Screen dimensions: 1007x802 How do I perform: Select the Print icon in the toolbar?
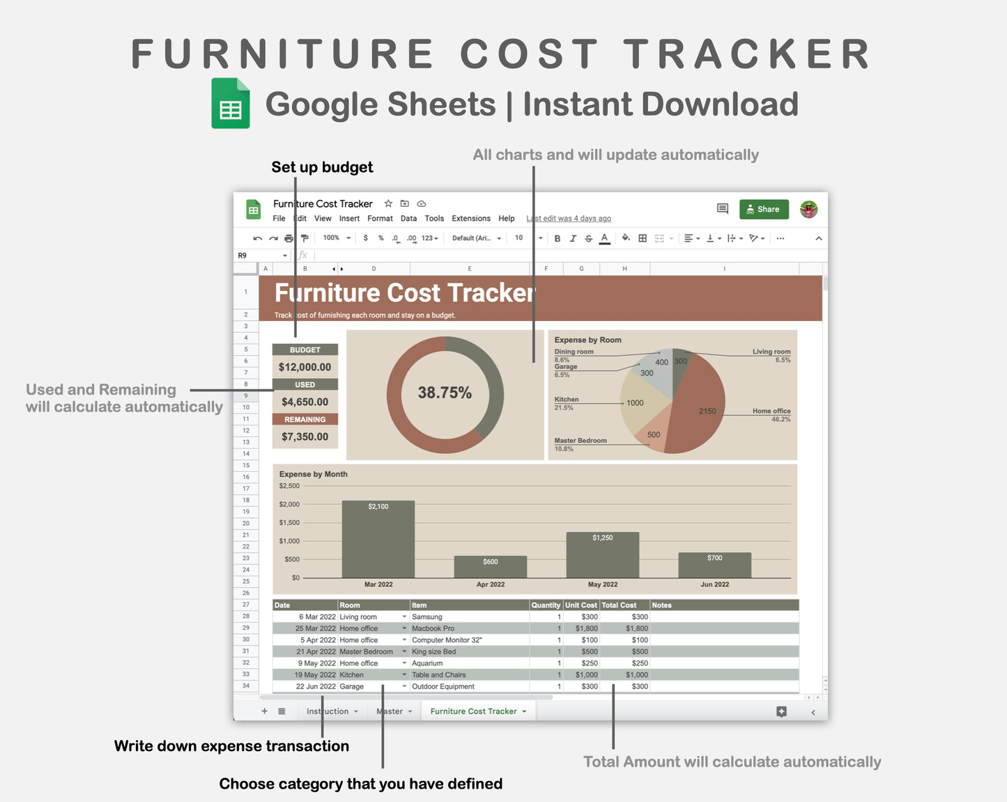[287, 238]
